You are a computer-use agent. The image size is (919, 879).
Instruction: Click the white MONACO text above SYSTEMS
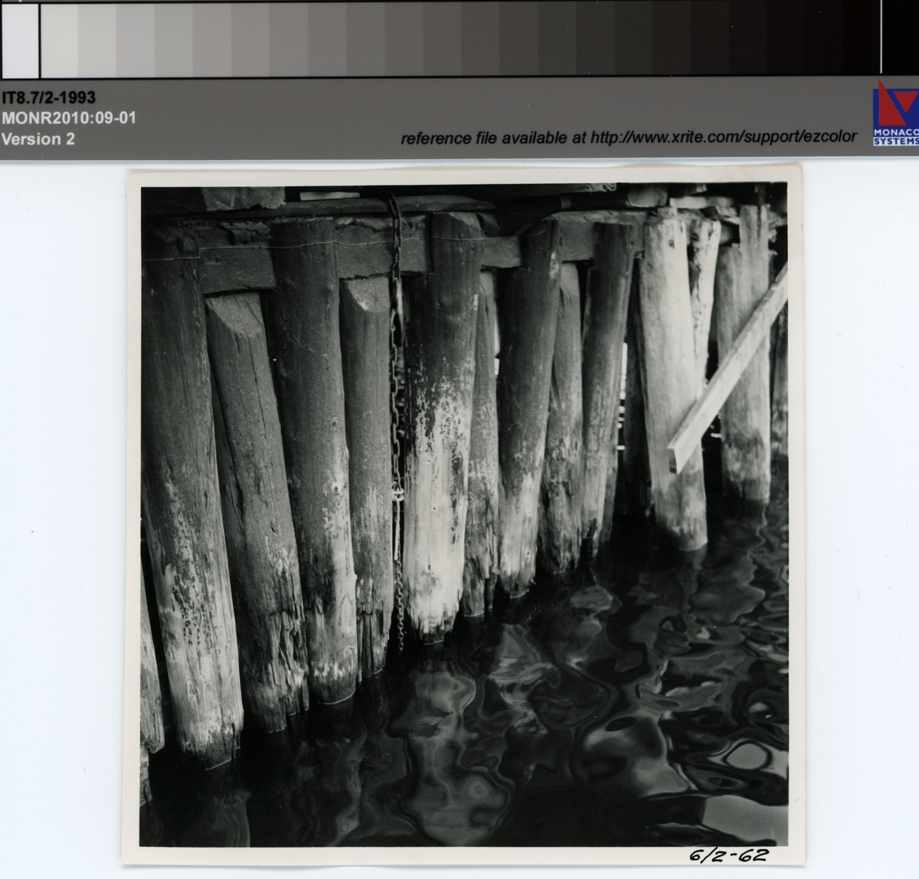click(895, 132)
